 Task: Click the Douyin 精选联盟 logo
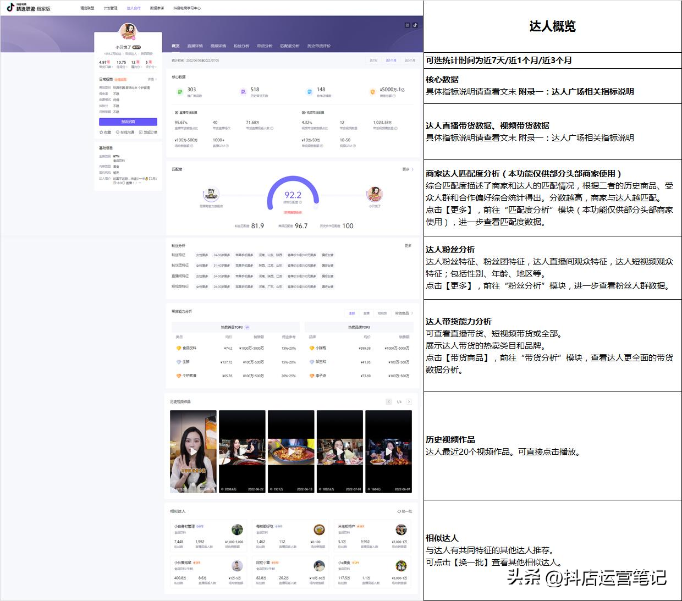[29, 8]
